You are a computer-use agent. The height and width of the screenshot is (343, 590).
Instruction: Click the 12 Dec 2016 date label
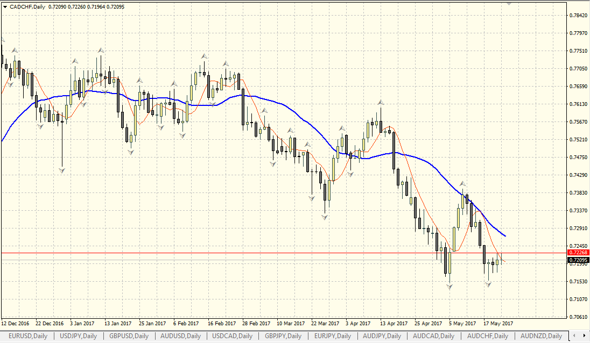pos(16,324)
